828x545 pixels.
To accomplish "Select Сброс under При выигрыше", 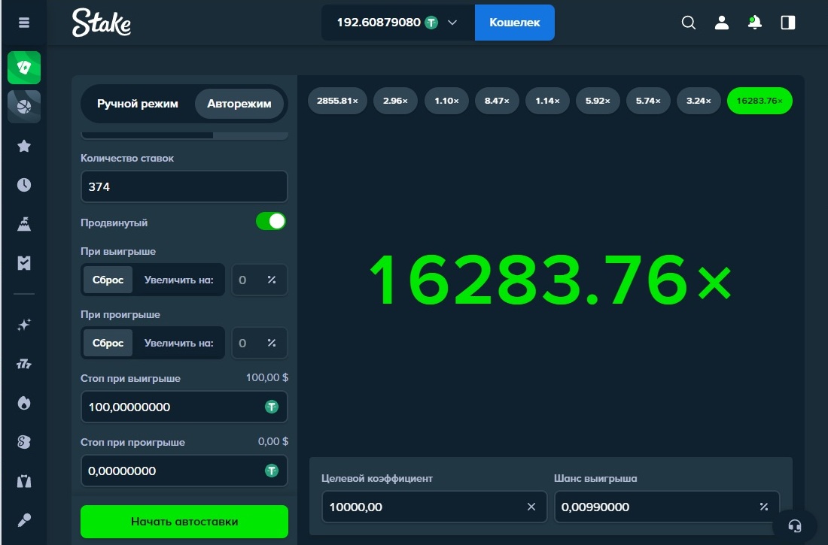I will coord(108,280).
